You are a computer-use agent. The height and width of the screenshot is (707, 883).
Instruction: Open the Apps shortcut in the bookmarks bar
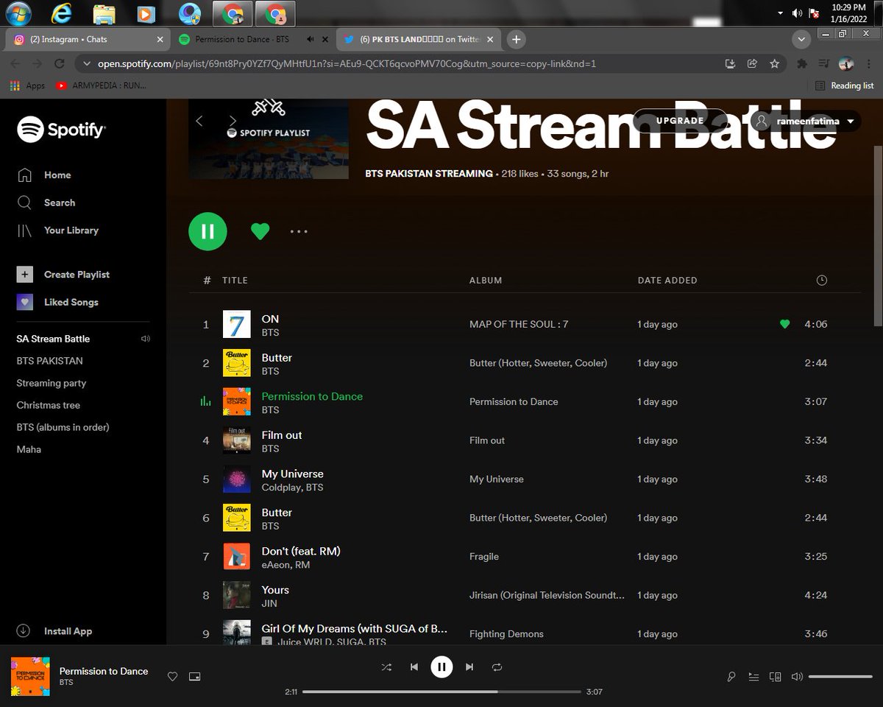click(27, 85)
